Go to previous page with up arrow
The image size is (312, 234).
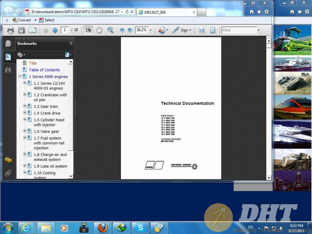click(x=46, y=30)
